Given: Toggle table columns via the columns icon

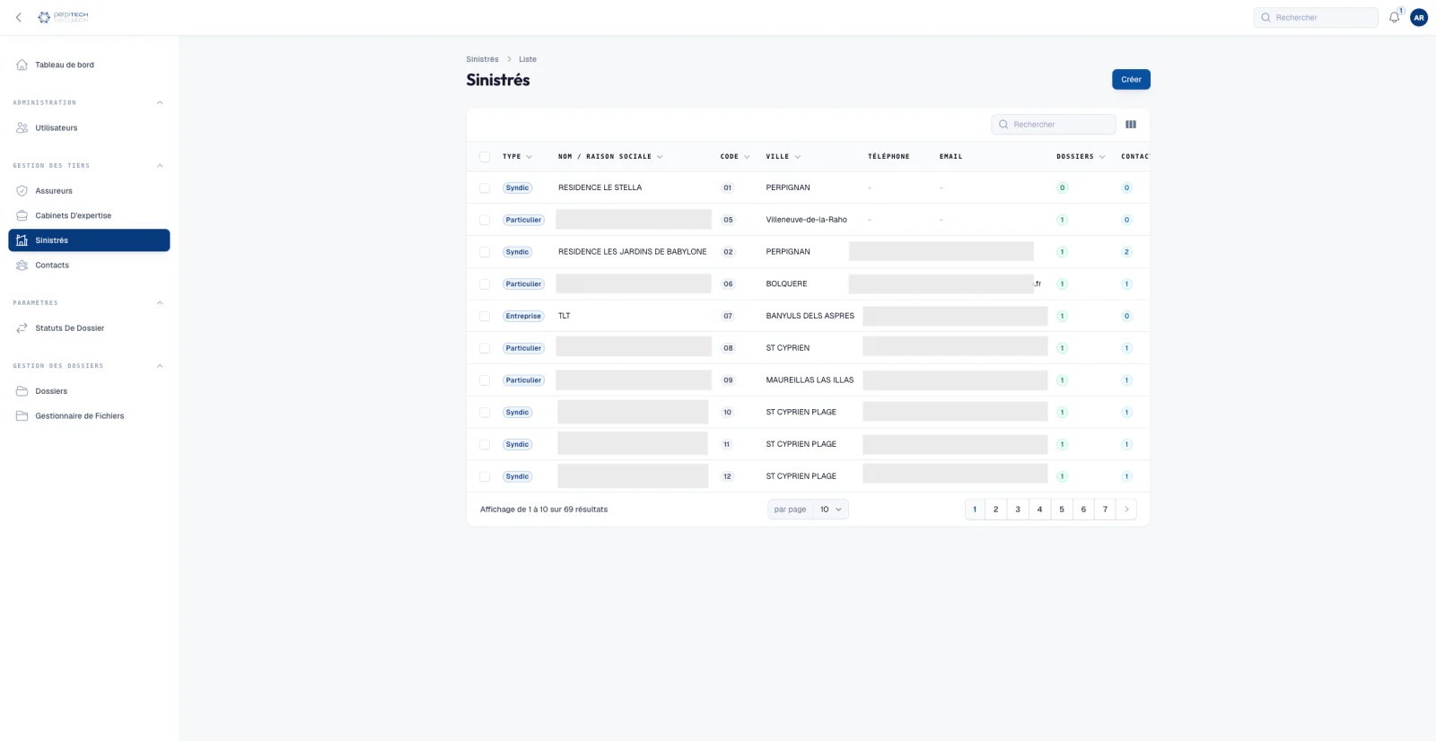Looking at the screenshot, I should tap(1131, 125).
